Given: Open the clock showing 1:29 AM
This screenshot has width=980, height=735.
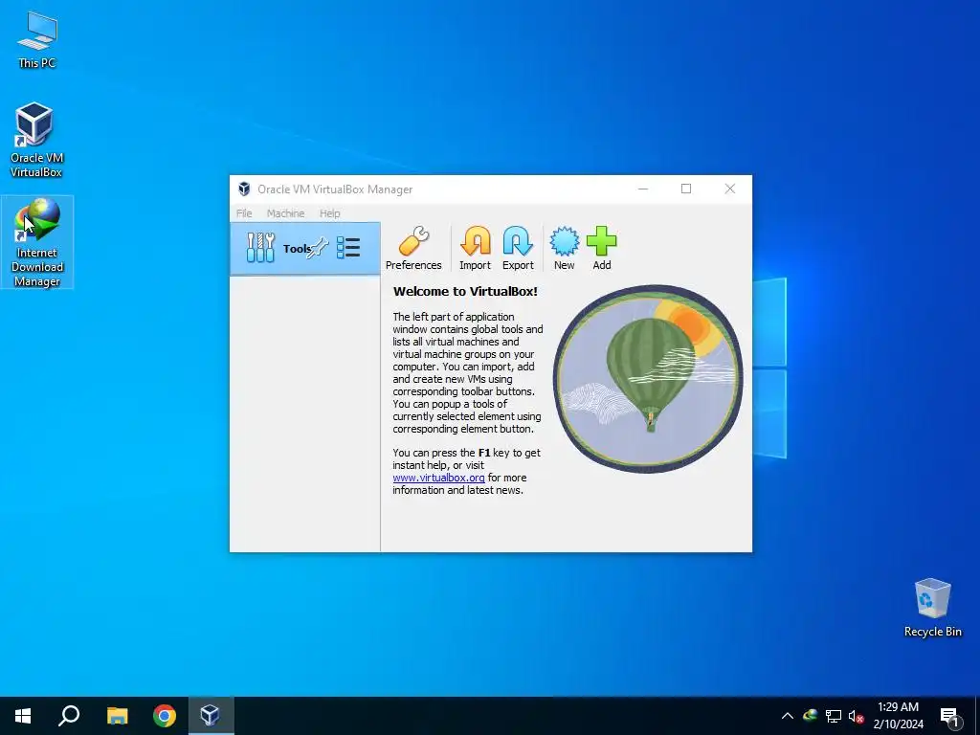Looking at the screenshot, I should pos(898,716).
